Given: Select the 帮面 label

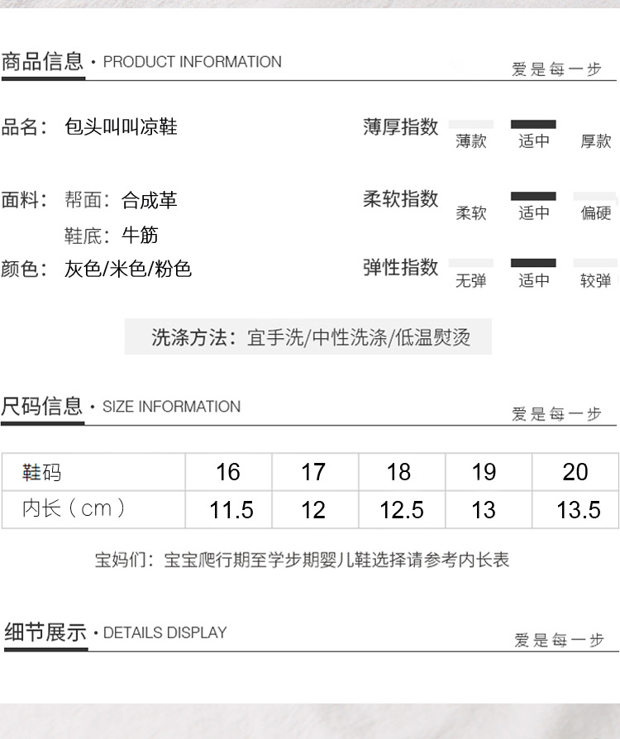Looking at the screenshot, I should pos(87,200).
